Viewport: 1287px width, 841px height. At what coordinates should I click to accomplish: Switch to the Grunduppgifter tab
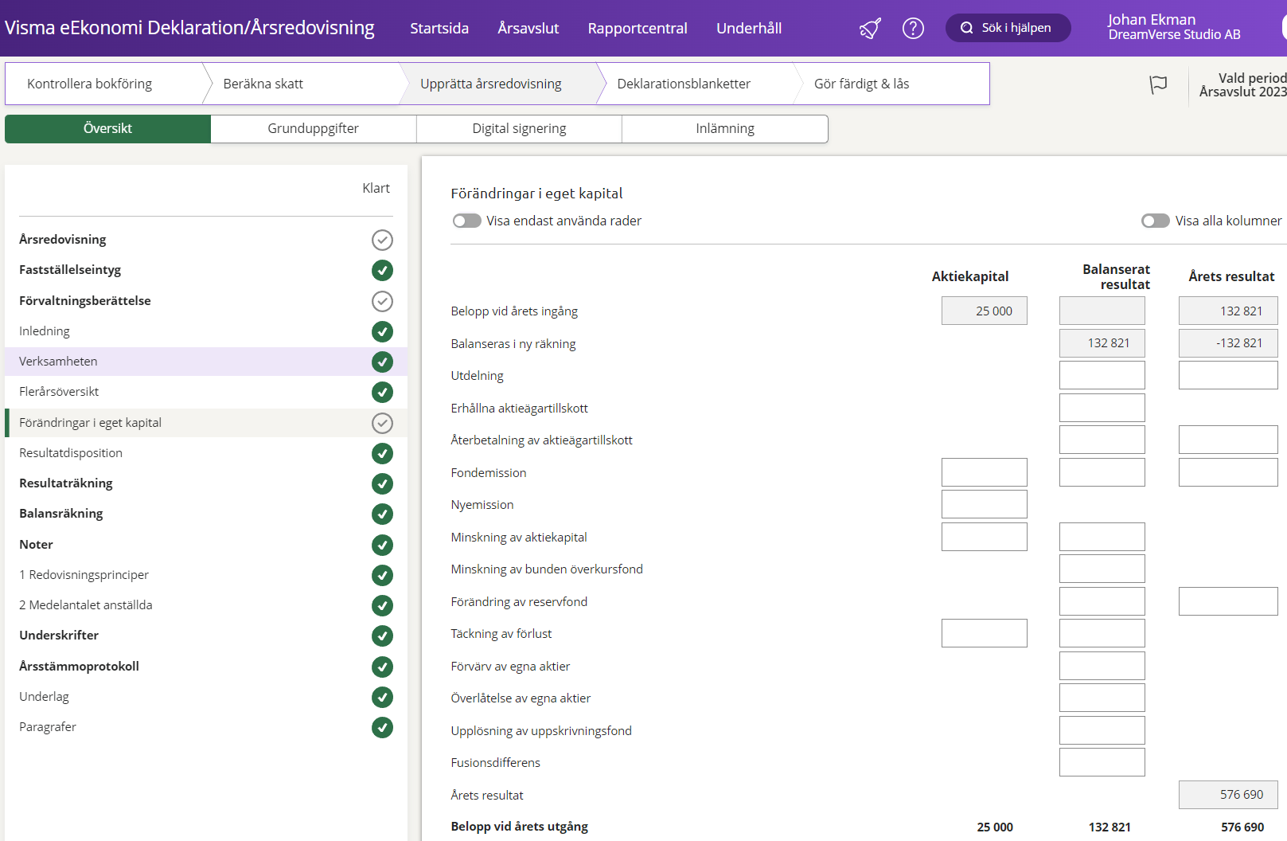[x=314, y=129]
